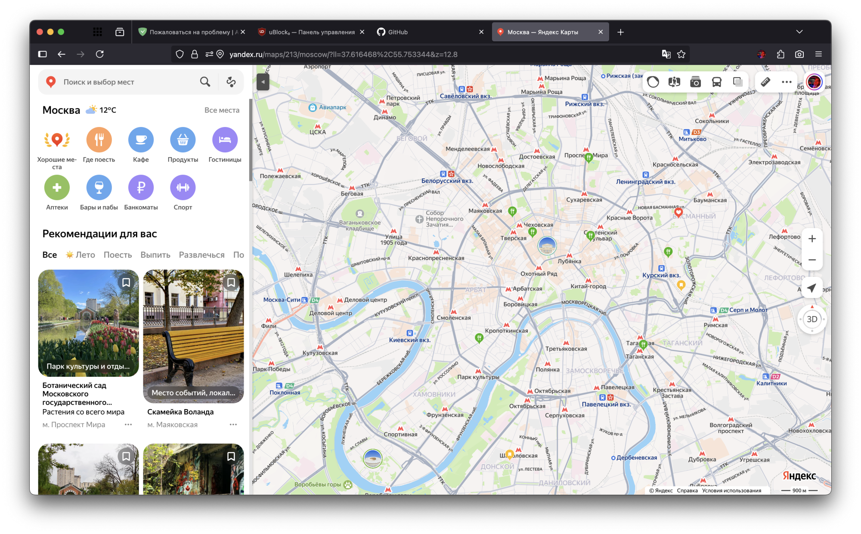The width and height of the screenshot is (861, 534).
Task: Open the Спорт category icon
Action: tap(183, 188)
